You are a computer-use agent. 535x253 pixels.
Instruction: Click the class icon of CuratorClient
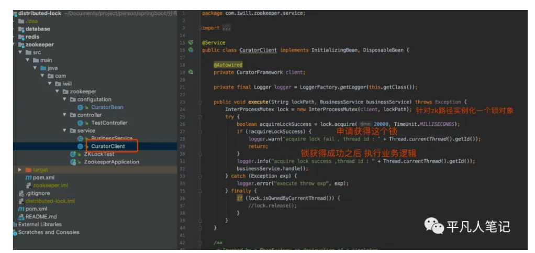coord(81,146)
